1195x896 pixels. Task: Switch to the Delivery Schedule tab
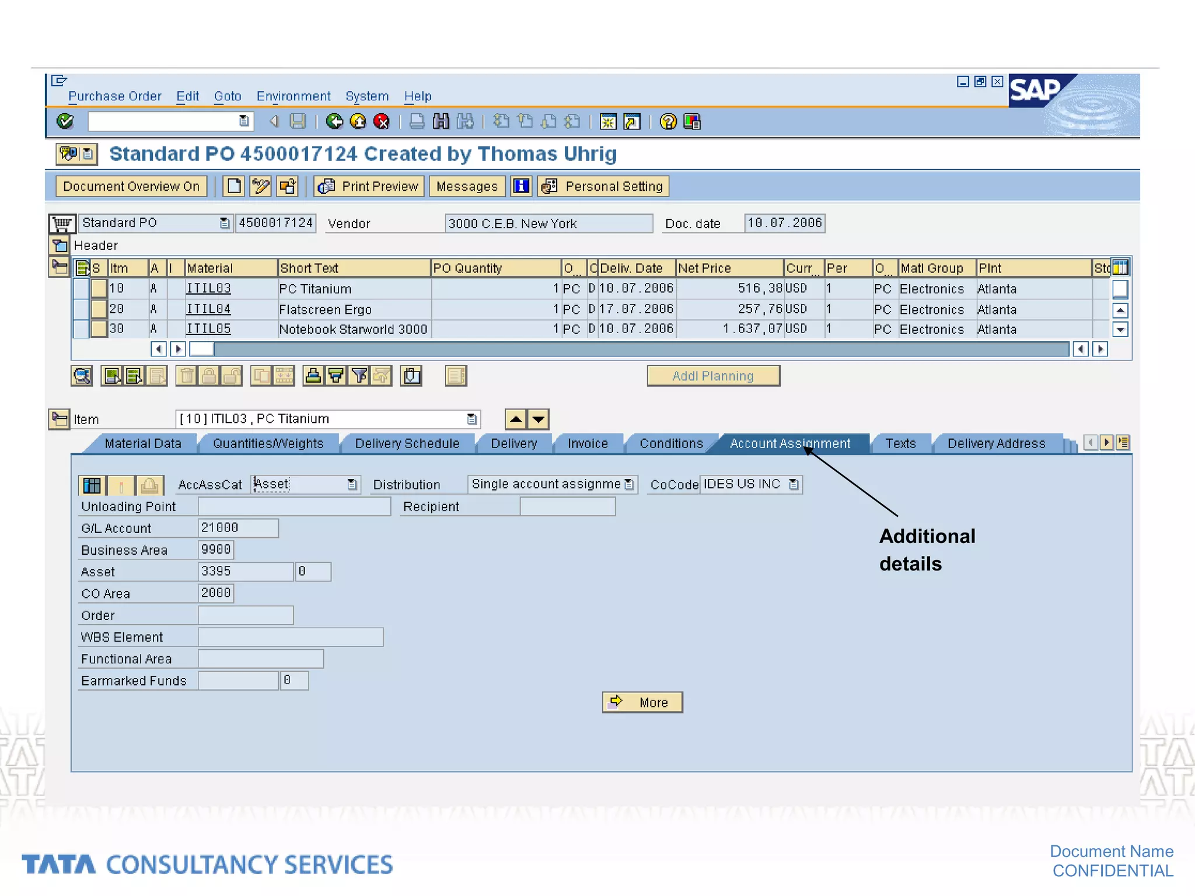point(407,443)
